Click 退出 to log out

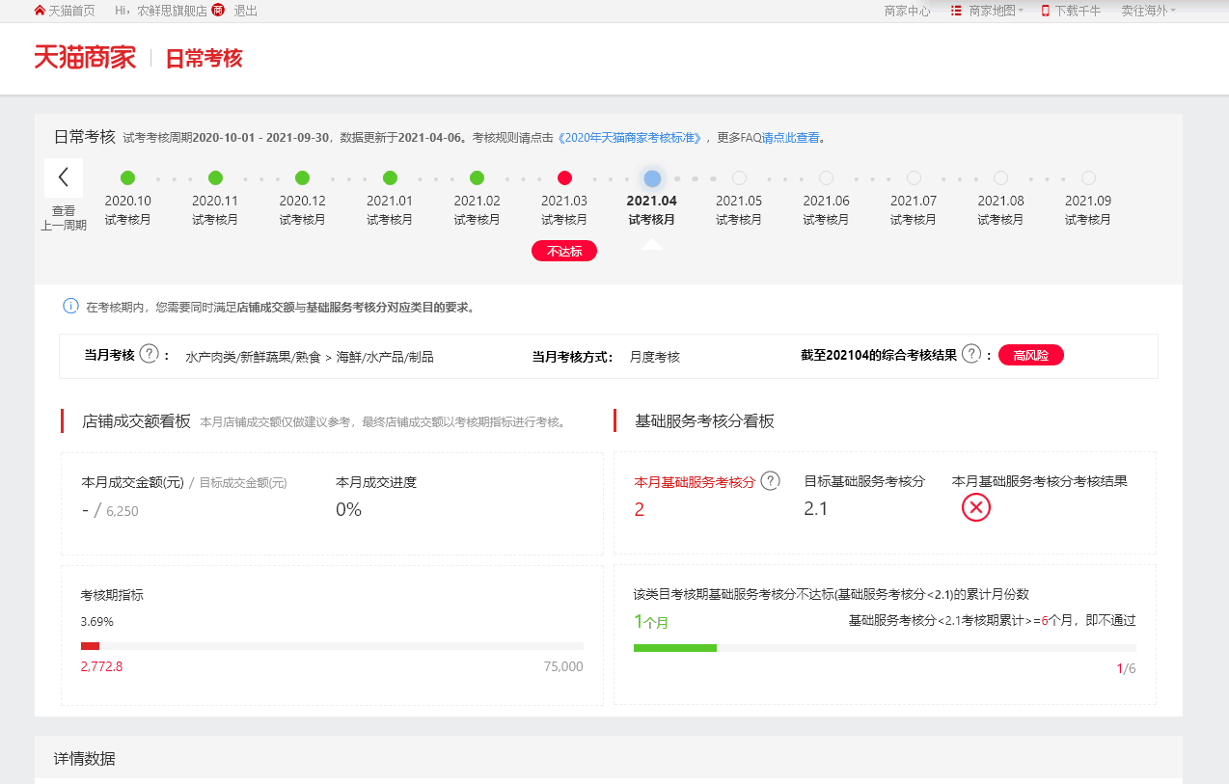(x=245, y=11)
